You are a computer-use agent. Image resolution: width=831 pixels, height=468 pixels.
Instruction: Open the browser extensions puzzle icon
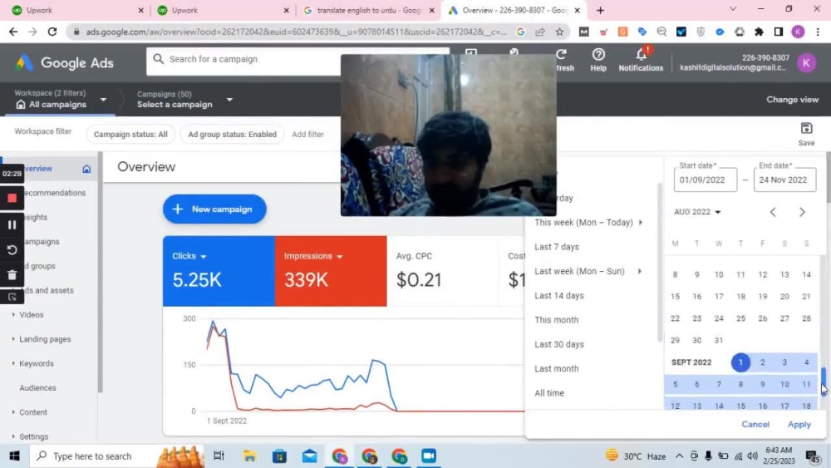tap(759, 32)
